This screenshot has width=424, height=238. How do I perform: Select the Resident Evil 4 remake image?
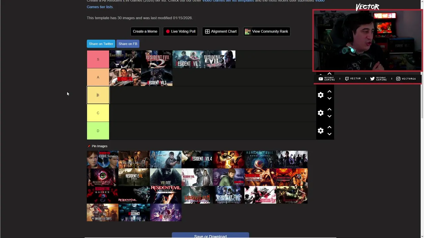point(197,160)
